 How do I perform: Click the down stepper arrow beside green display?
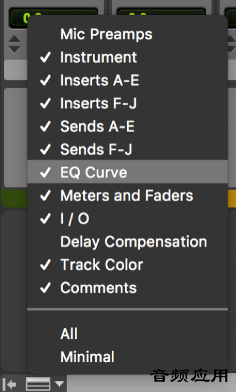coord(14,49)
